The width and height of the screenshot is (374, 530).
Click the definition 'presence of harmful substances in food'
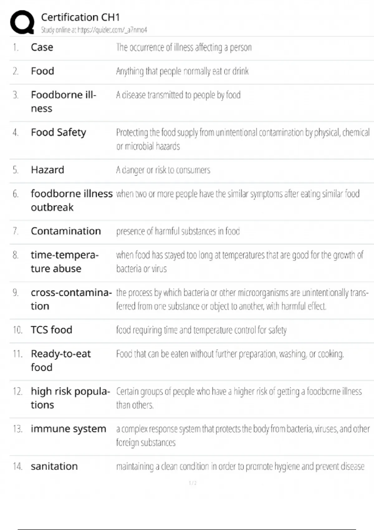pyautogui.click(x=178, y=231)
